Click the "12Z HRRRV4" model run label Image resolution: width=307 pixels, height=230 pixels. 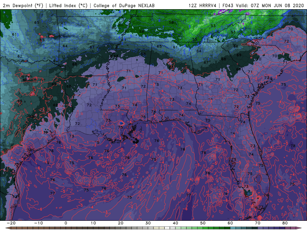[203, 5]
